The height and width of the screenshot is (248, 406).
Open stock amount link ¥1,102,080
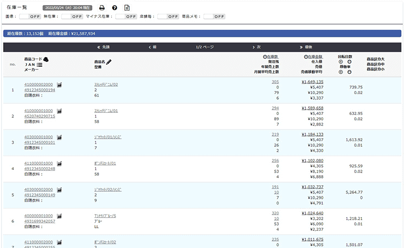(x=312, y=160)
